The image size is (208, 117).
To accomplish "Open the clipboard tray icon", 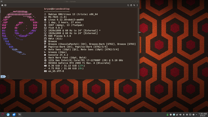I will (177, 115).
